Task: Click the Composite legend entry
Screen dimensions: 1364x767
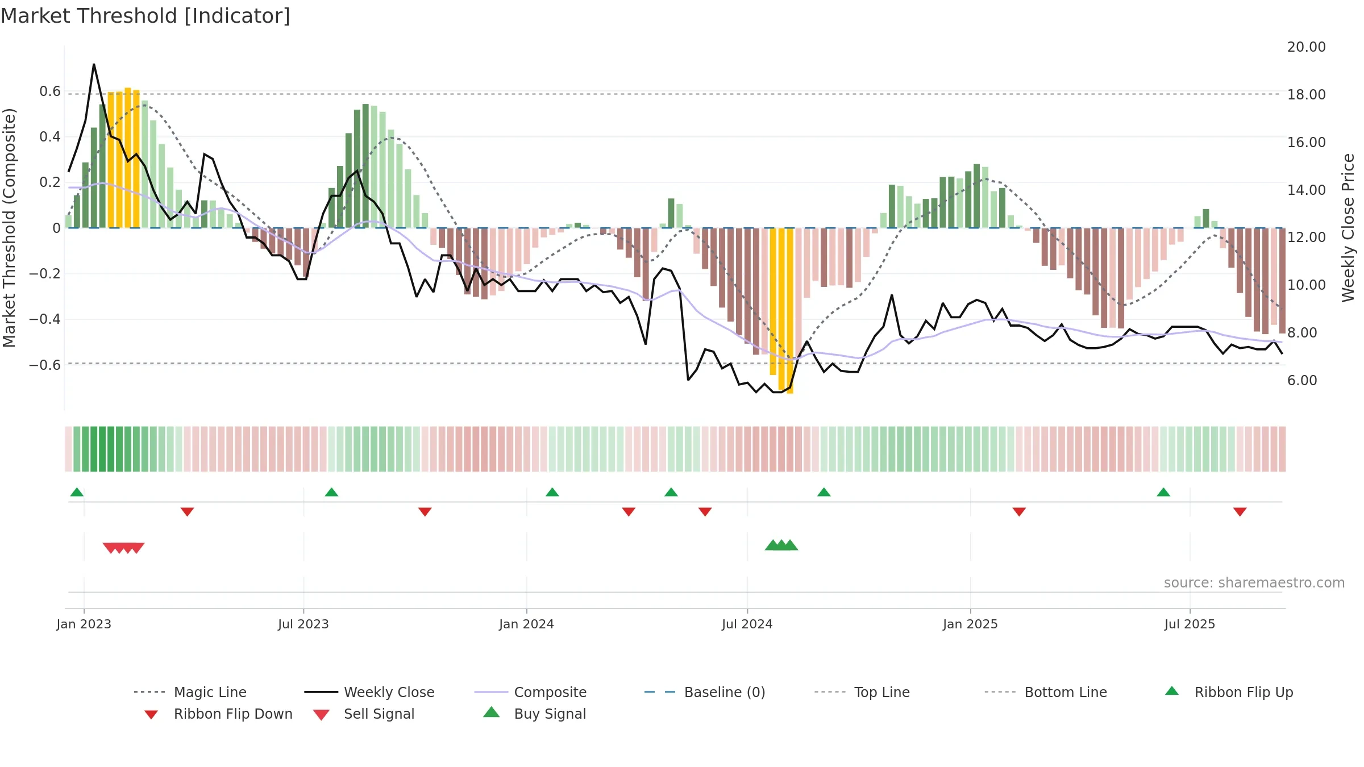Action: (530, 692)
